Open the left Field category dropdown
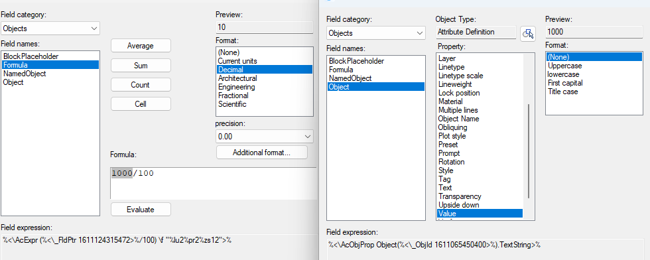The height and width of the screenshot is (260, 650). pos(50,29)
